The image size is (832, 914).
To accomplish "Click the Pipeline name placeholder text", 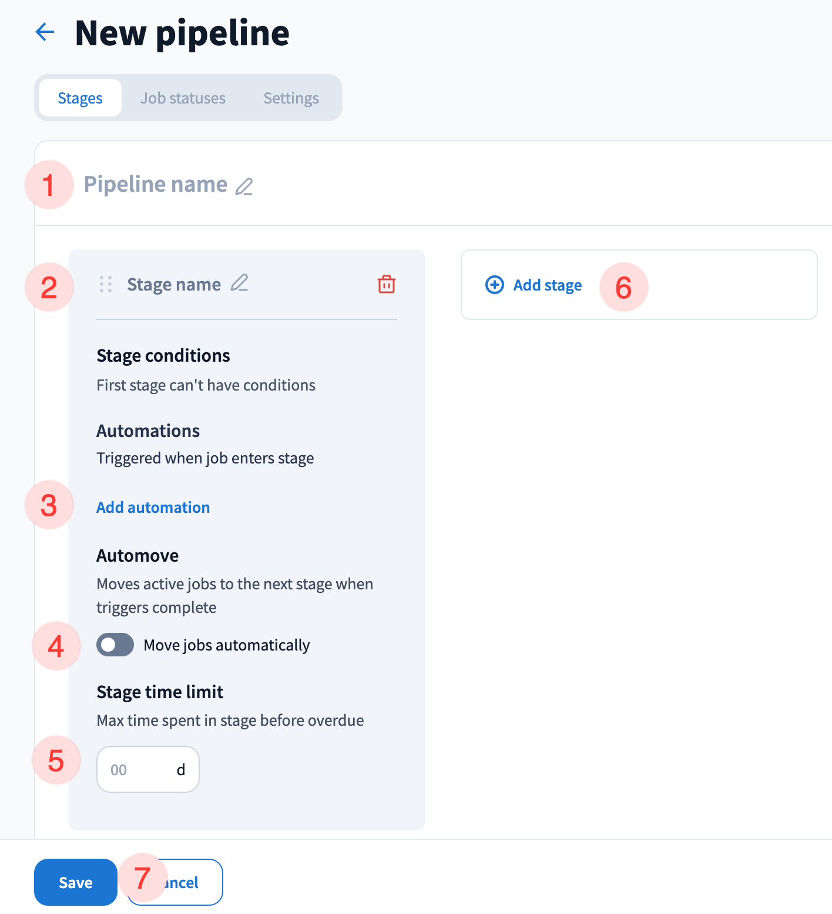I will [x=155, y=184].
